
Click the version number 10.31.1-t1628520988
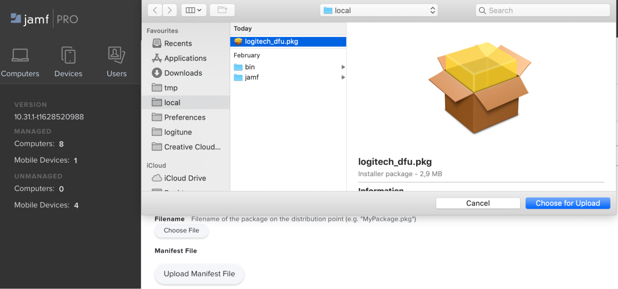[49, 117]
